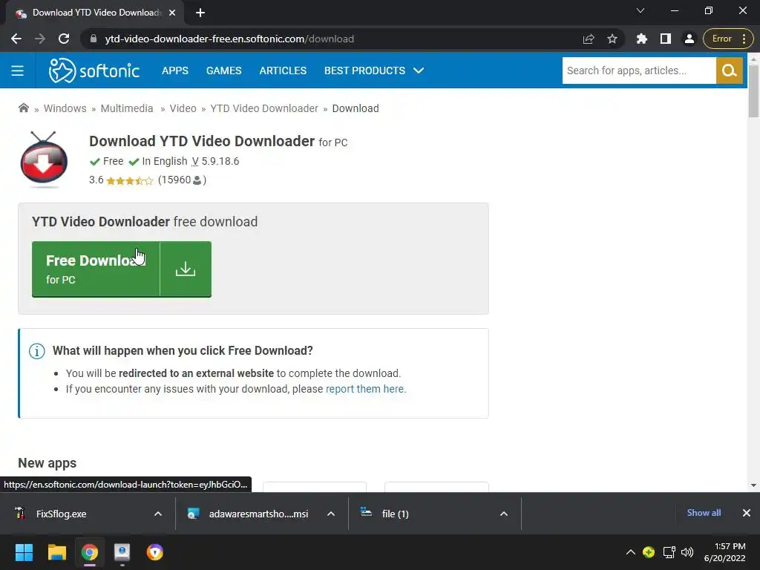This screenshot has width=760, height=570.
Task: Open the clock showing 1:57 PM
Action: pos(724,552)
